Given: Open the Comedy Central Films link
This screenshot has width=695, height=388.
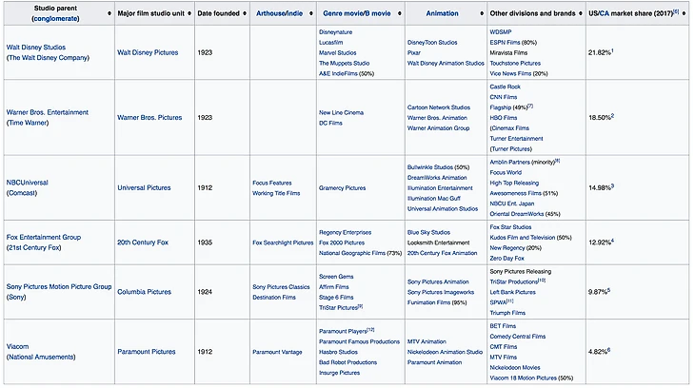Looking at the screenshot, I should pyautogui.click(x=517, y=337).
